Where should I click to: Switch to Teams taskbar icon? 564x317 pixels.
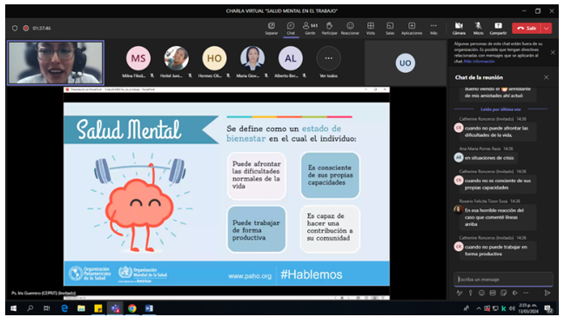115,308
